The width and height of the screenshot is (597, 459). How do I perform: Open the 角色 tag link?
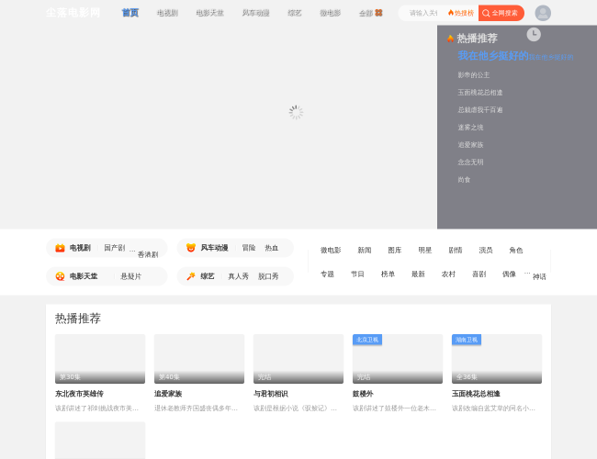coord(516,250)
